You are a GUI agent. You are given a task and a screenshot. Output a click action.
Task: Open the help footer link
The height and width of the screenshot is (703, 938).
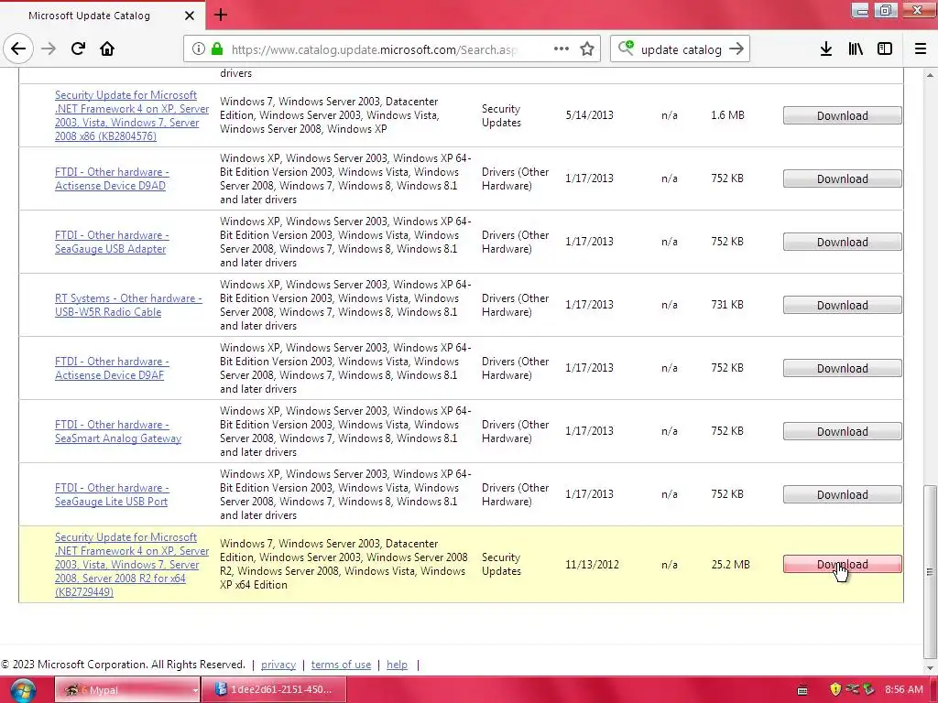[397, 665]
